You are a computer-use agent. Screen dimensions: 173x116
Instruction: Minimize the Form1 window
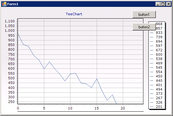(x=158, y=4)
